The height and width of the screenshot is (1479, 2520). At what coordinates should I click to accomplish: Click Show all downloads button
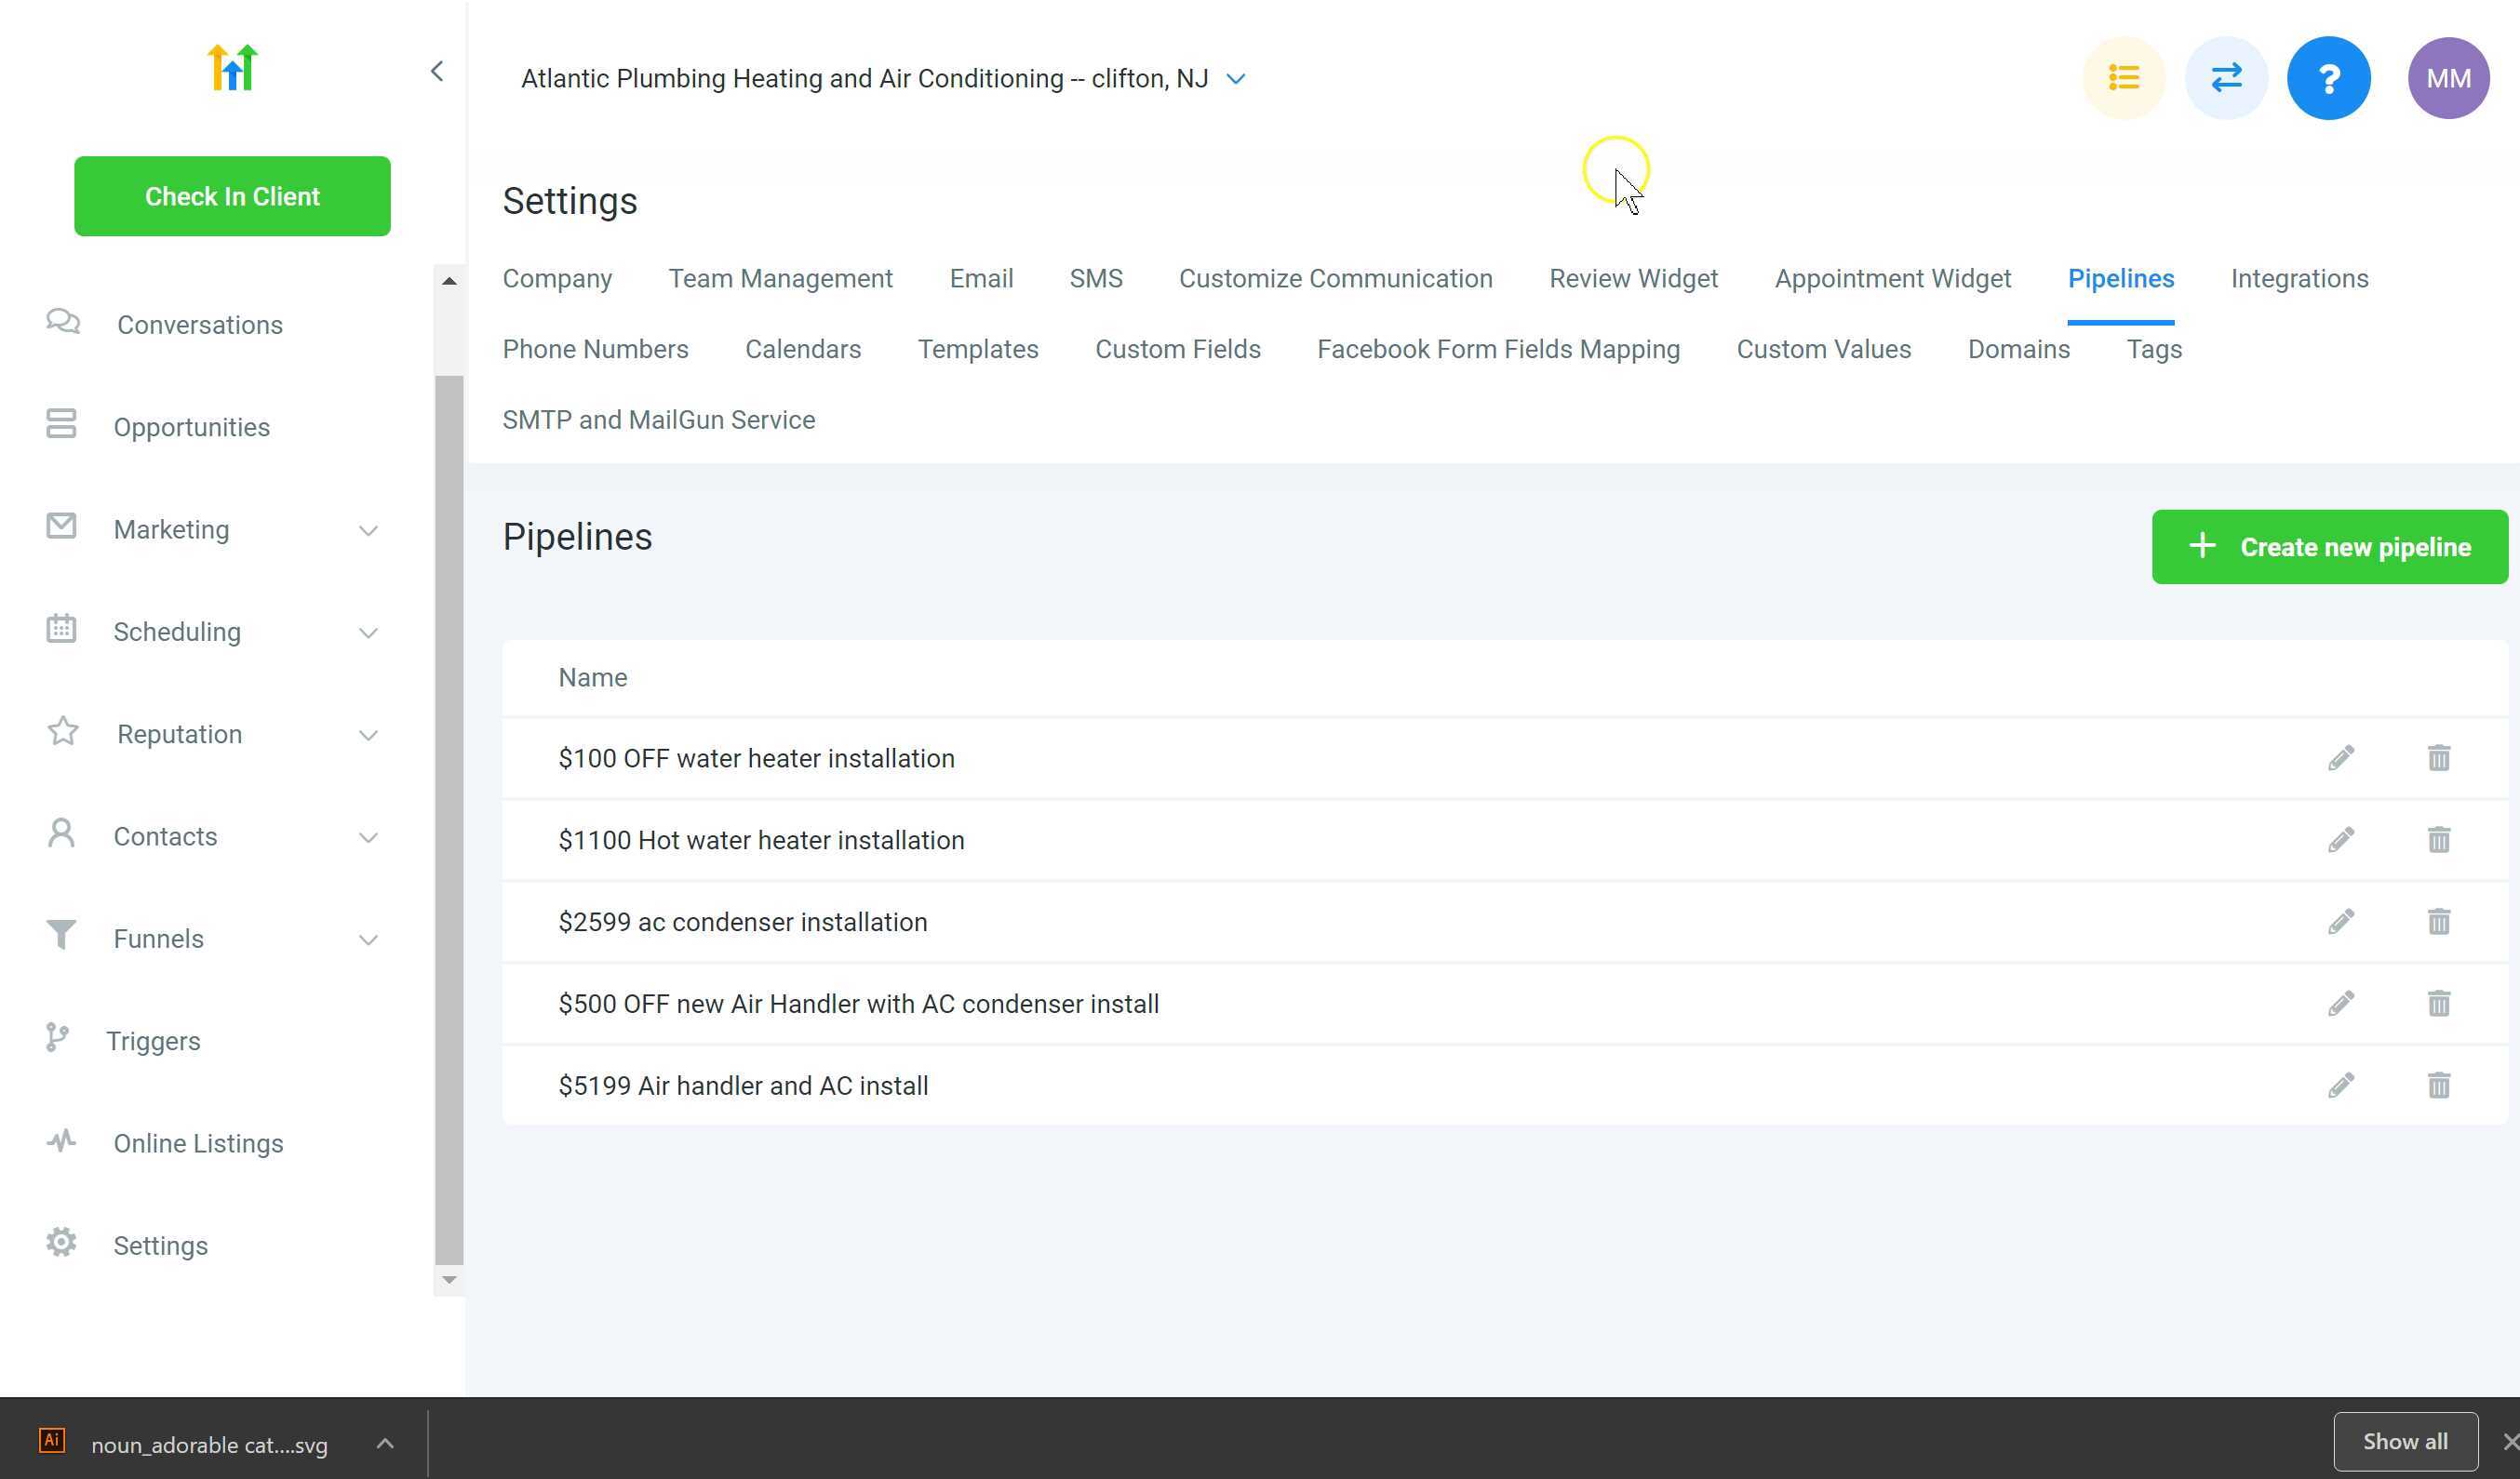pos(2404,1441)
